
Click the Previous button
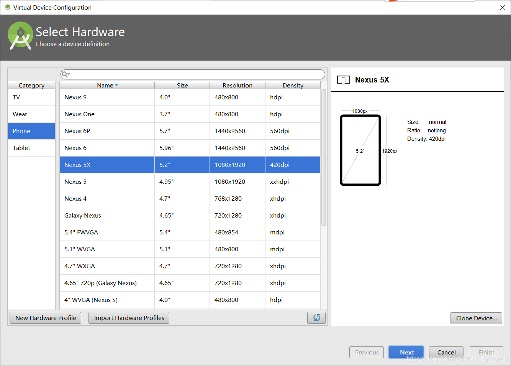tap(367, 352)
